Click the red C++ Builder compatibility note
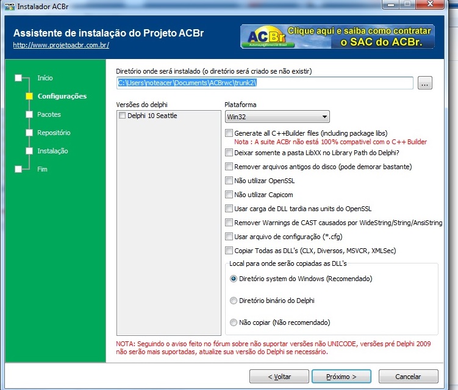The image size is (458, 390). (x=331, y=142)
